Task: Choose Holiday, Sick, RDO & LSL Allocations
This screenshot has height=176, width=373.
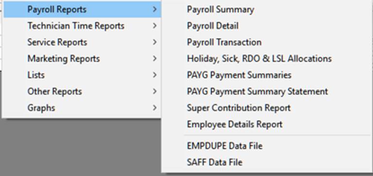Action: coord(267,59)
